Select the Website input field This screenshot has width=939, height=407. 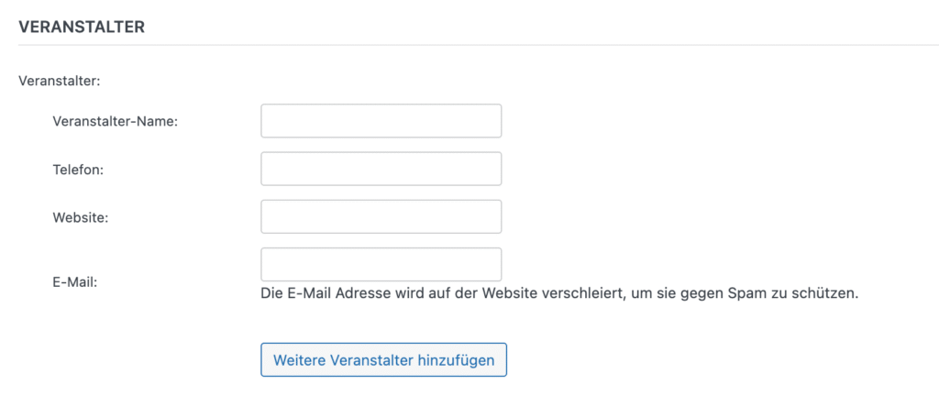pyautogui.click(x=381, y=216)
